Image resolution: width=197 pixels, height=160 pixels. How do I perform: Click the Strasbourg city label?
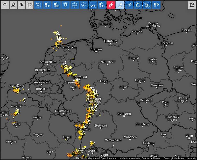[83, 129]
